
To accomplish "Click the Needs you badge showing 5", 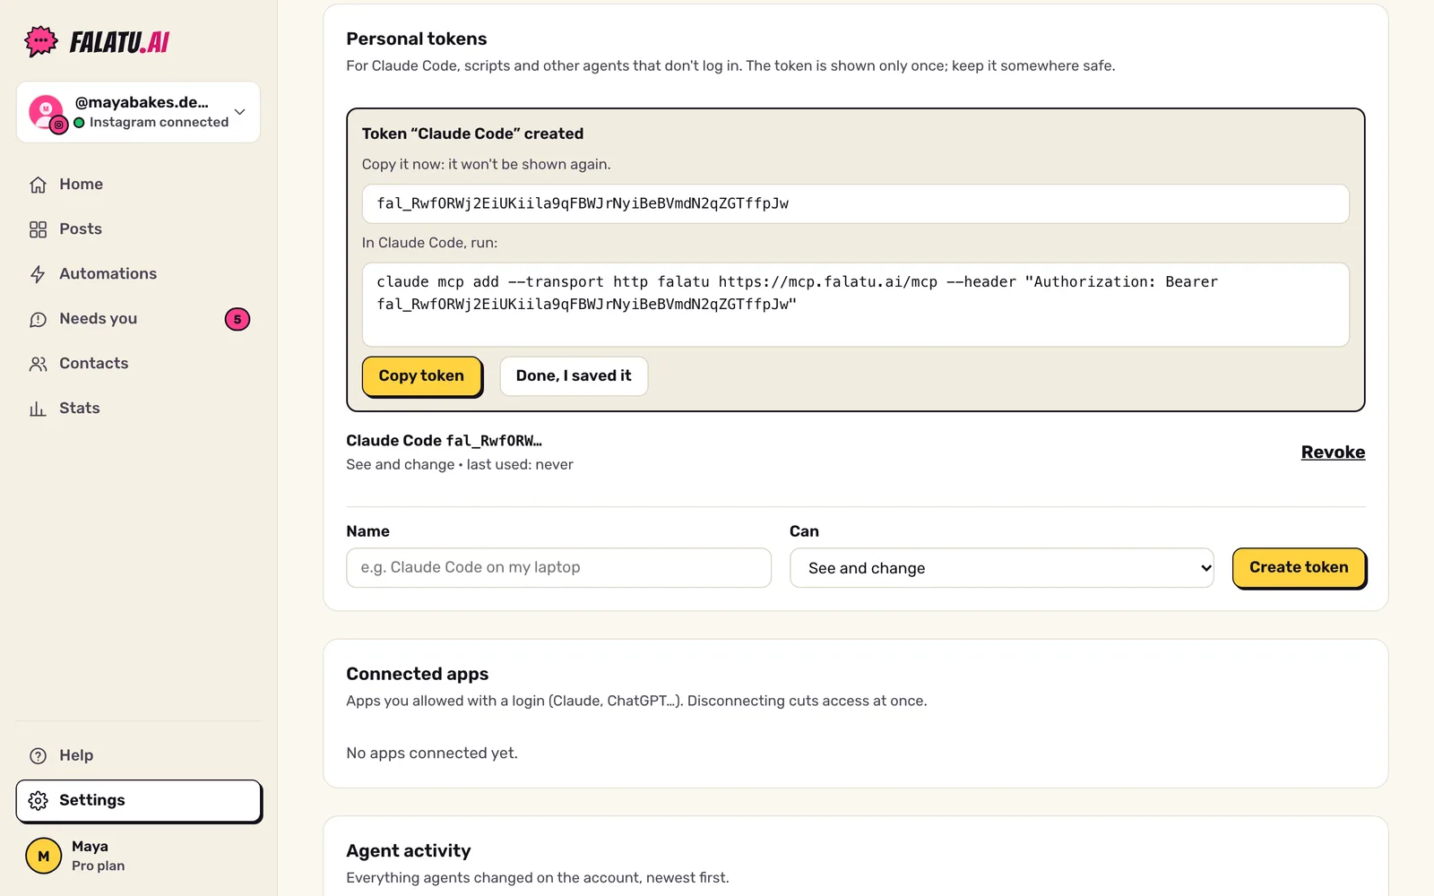I will (x=238, y=319).
